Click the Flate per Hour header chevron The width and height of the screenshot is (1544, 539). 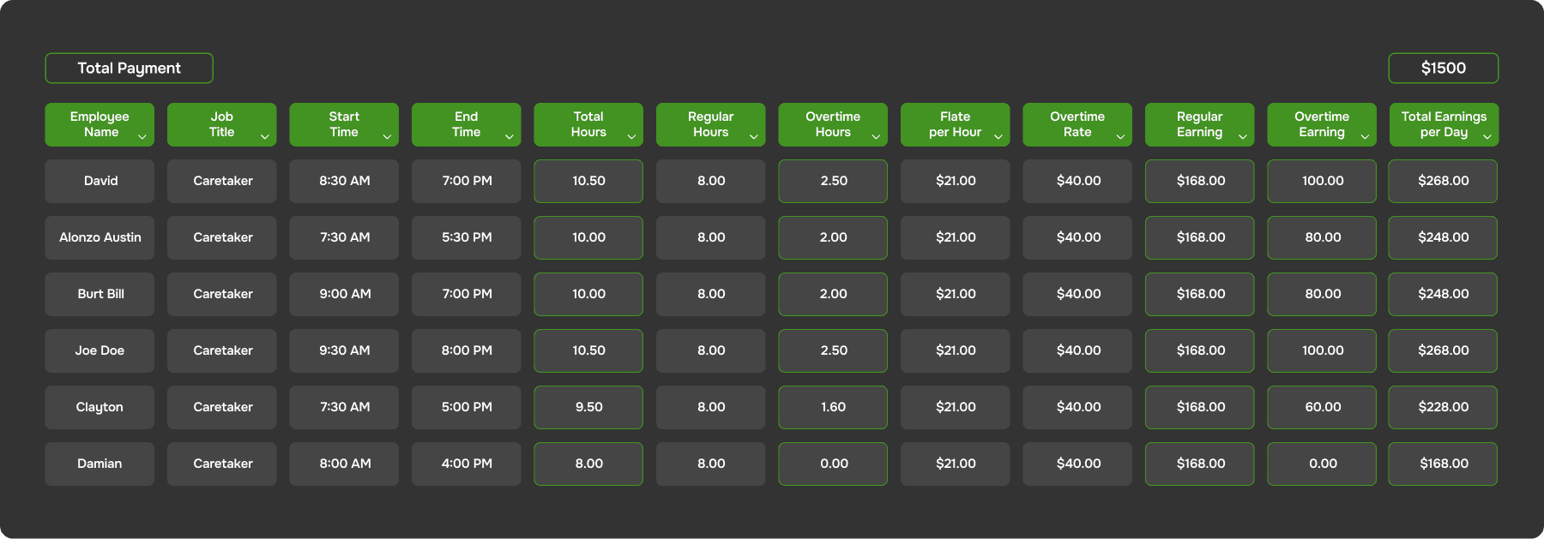tap(998, 137)
